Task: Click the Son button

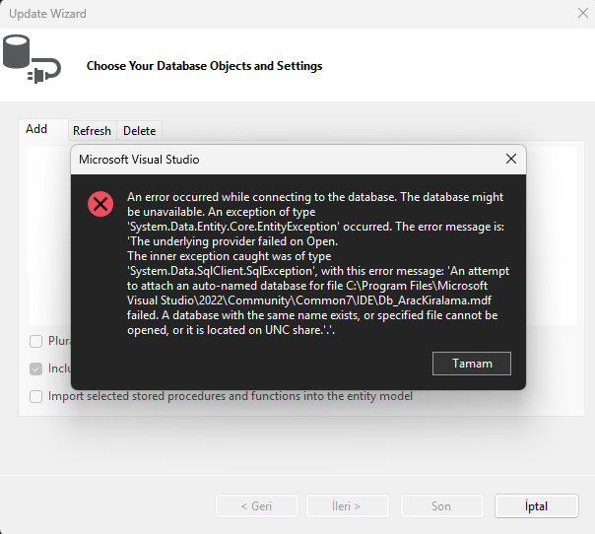Action: click(x=442, y=505)
